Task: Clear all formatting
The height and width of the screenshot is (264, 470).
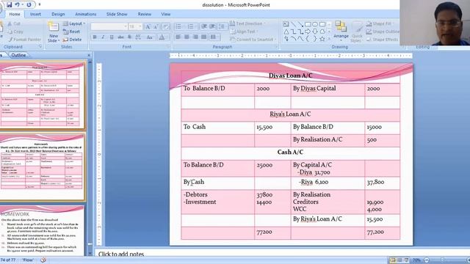Action: [x=166, y=26]
